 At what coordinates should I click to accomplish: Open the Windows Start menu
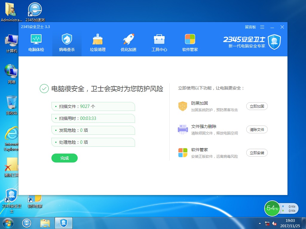pyautogui.click(x=8, y=223)
